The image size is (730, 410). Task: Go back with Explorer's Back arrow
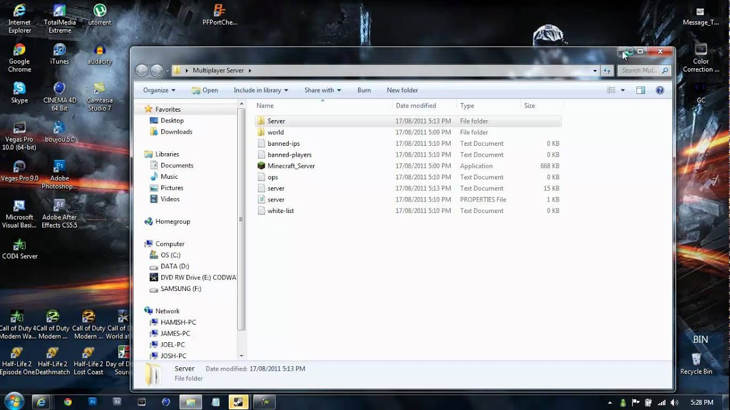click(x=142, y=71)
